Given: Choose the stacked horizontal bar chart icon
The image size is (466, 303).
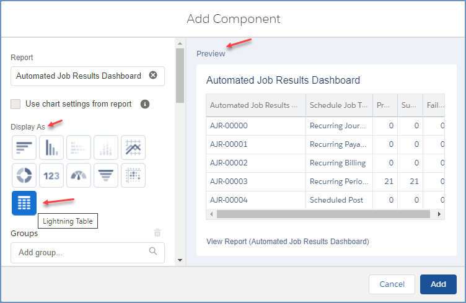Looking at the screenshot, I should point(79,147).
